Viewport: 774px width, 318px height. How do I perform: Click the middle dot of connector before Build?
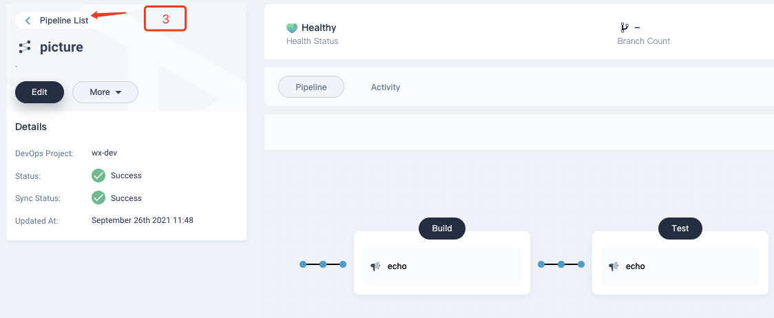(x=323, y=265)
